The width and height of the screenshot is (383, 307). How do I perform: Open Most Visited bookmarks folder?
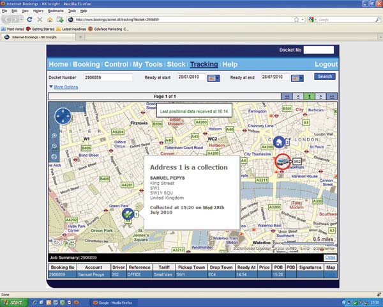[13, 29]
